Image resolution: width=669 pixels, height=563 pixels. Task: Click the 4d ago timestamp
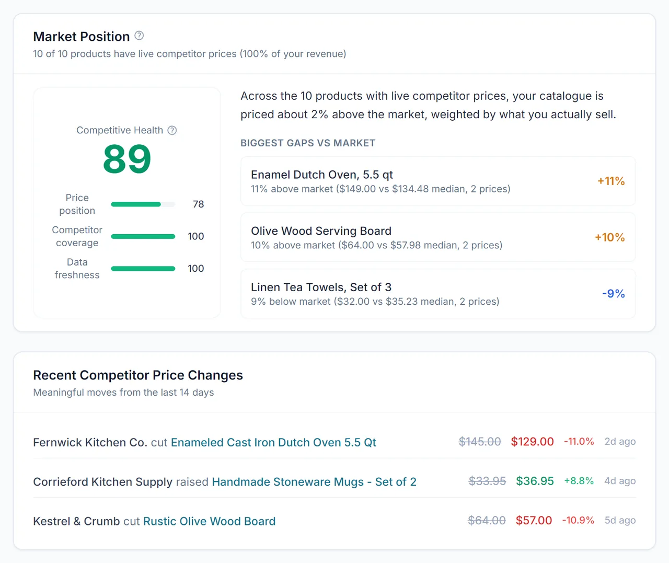620,481
